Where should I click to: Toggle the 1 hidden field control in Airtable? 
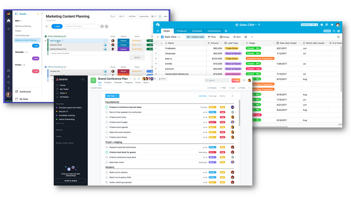(195, 37)
